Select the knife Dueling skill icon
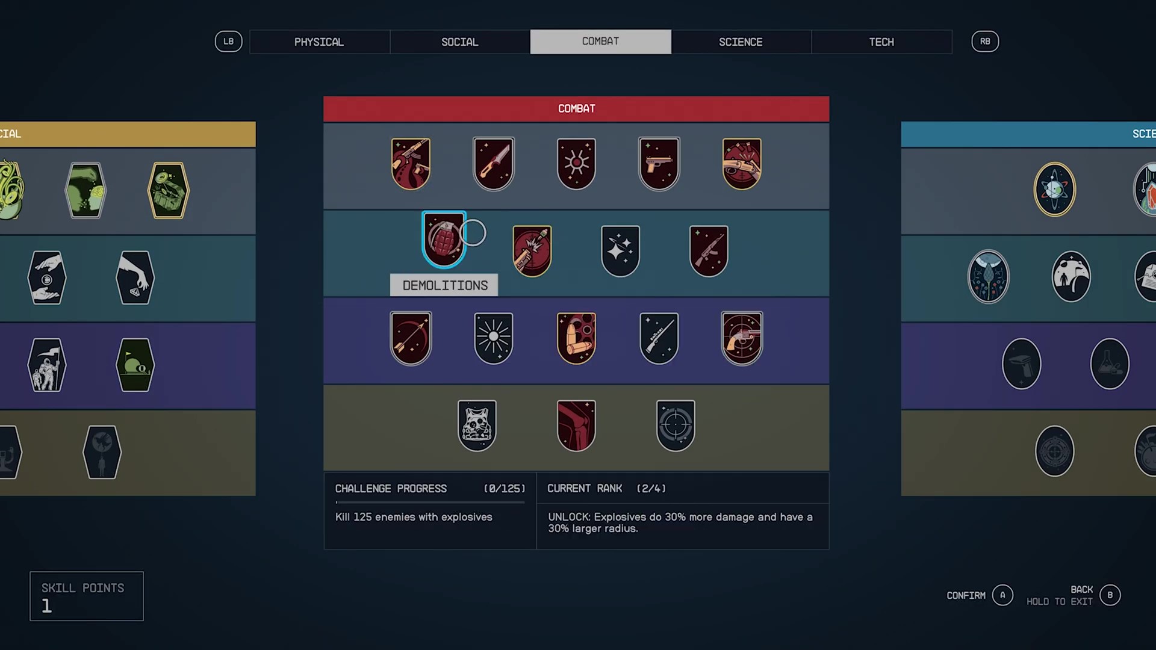Image resolution: width=1156 pixels, height=650 pixels. coord(493,164)
